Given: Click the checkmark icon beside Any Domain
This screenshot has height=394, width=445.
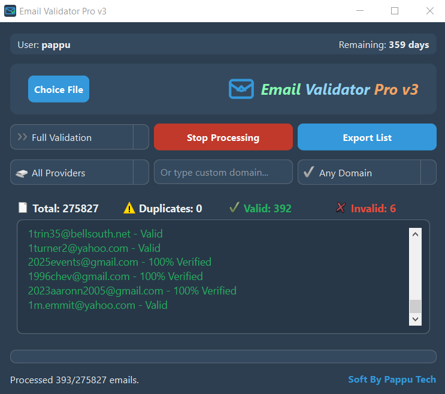Looking at the screenshot, I should point(309,173).
